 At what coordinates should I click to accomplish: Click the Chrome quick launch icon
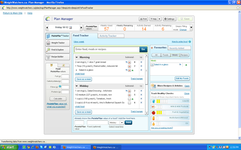[x=29, y=147]
